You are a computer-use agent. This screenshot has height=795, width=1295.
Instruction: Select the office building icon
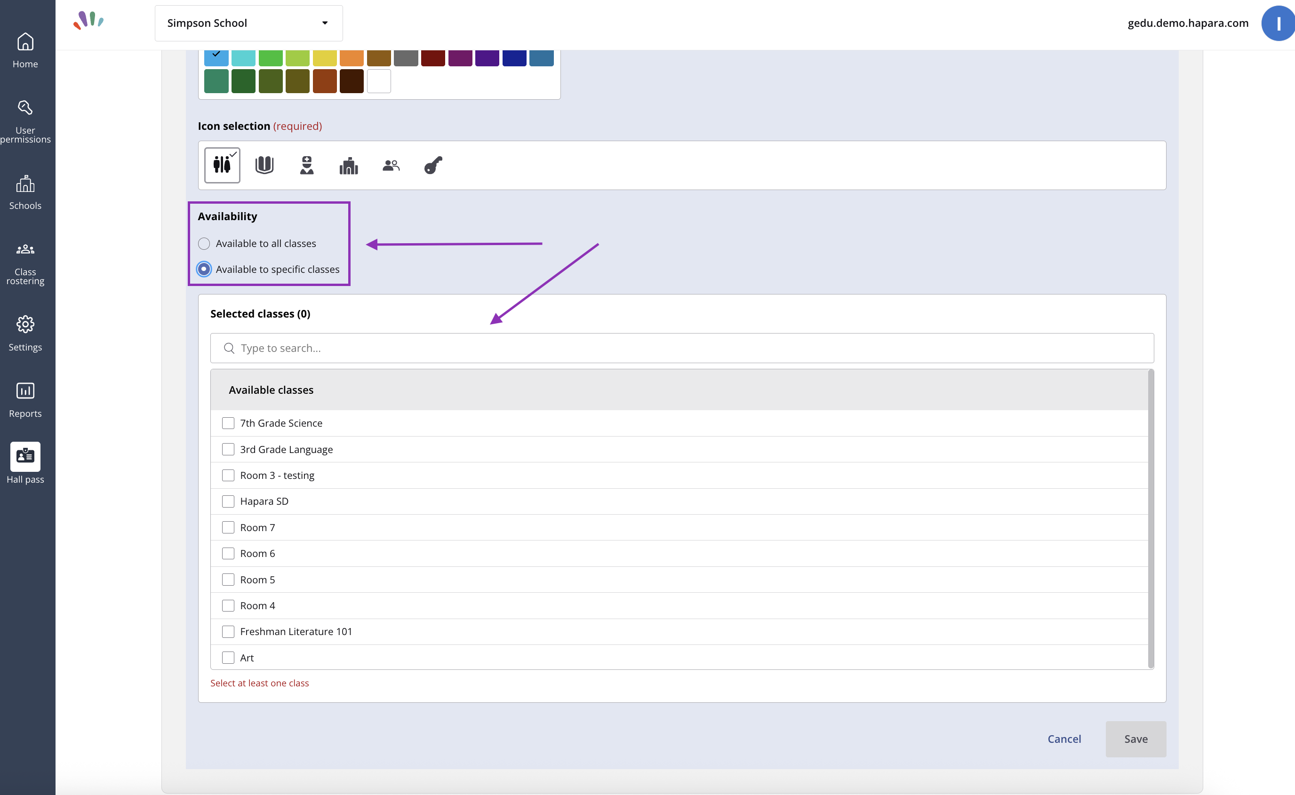(x=349, y=166)
